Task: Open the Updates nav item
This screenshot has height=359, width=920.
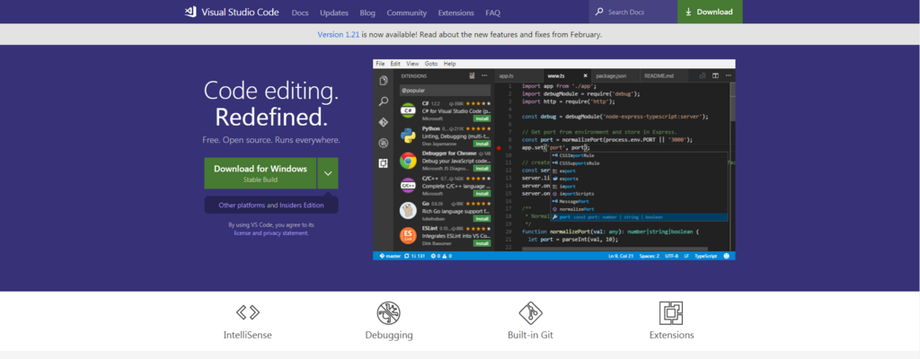Action: click(334, 13)
